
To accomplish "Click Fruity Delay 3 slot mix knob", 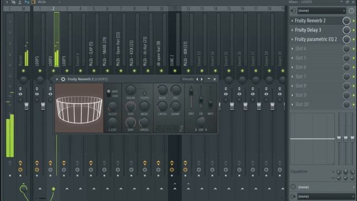I will [x=346, y=30].
